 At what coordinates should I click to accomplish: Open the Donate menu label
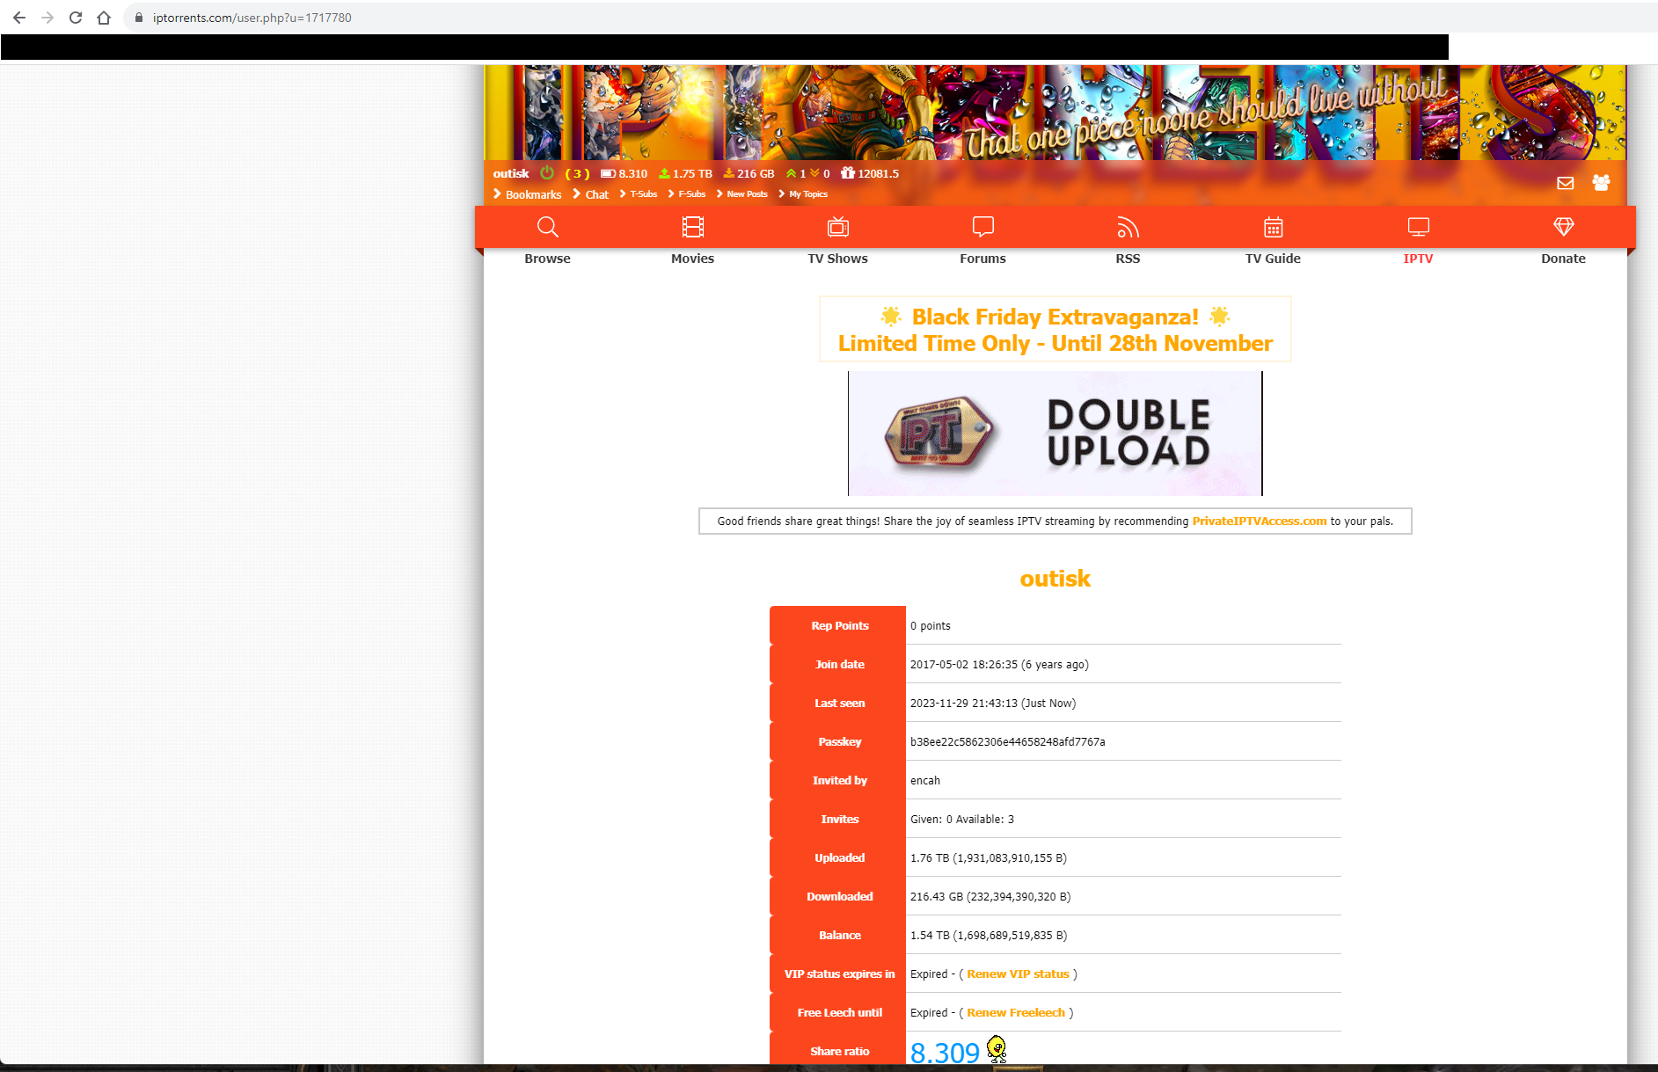1564,259
